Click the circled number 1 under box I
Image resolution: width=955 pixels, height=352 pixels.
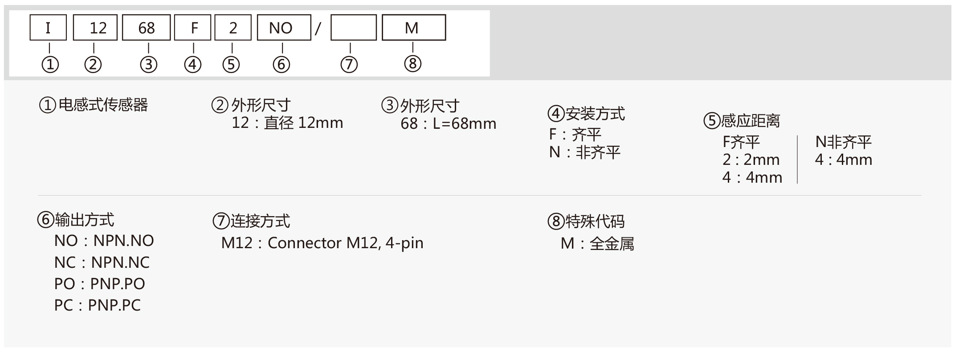[x=50, y=65]
